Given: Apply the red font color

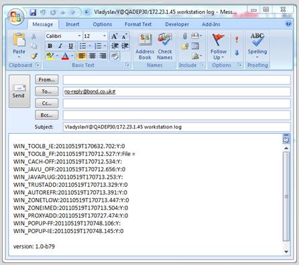Looking at the screenshot, I should pos(65,56).
